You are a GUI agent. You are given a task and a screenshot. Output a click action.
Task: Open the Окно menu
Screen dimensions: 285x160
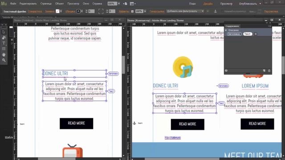coord(86,4)
